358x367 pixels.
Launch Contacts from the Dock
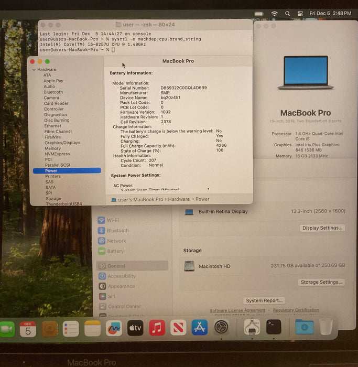coord(50,329)
